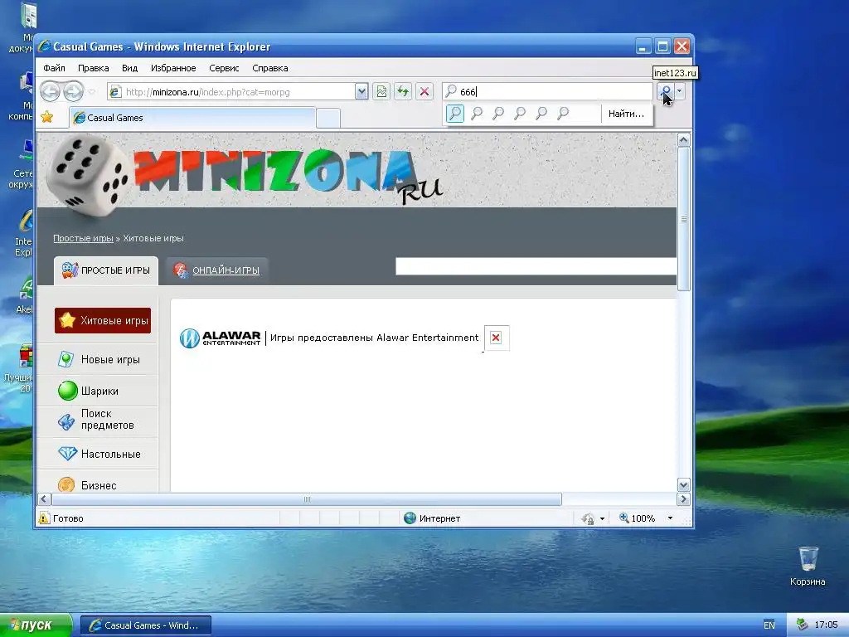849x637 pixels.
Task: Click the system tray icon near the clock
Action: coord(802,625)
